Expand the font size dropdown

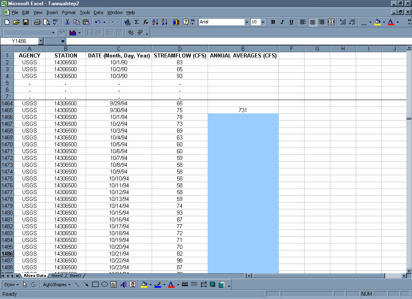(263, 22)
